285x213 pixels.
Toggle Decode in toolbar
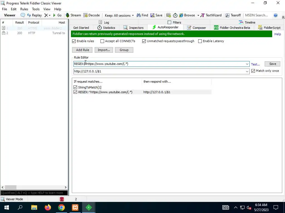tap(91, 15)
